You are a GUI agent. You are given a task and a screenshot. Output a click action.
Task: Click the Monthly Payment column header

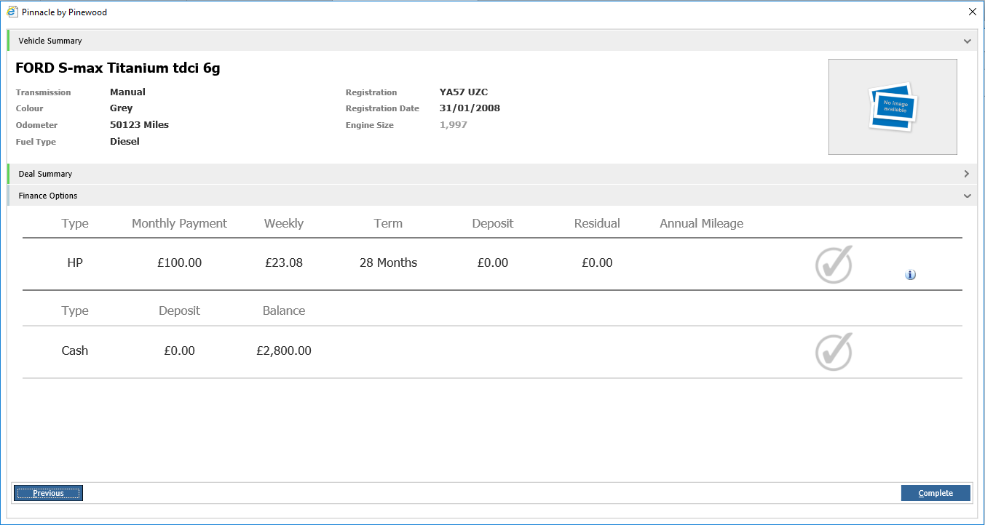[x=179, y=223]
